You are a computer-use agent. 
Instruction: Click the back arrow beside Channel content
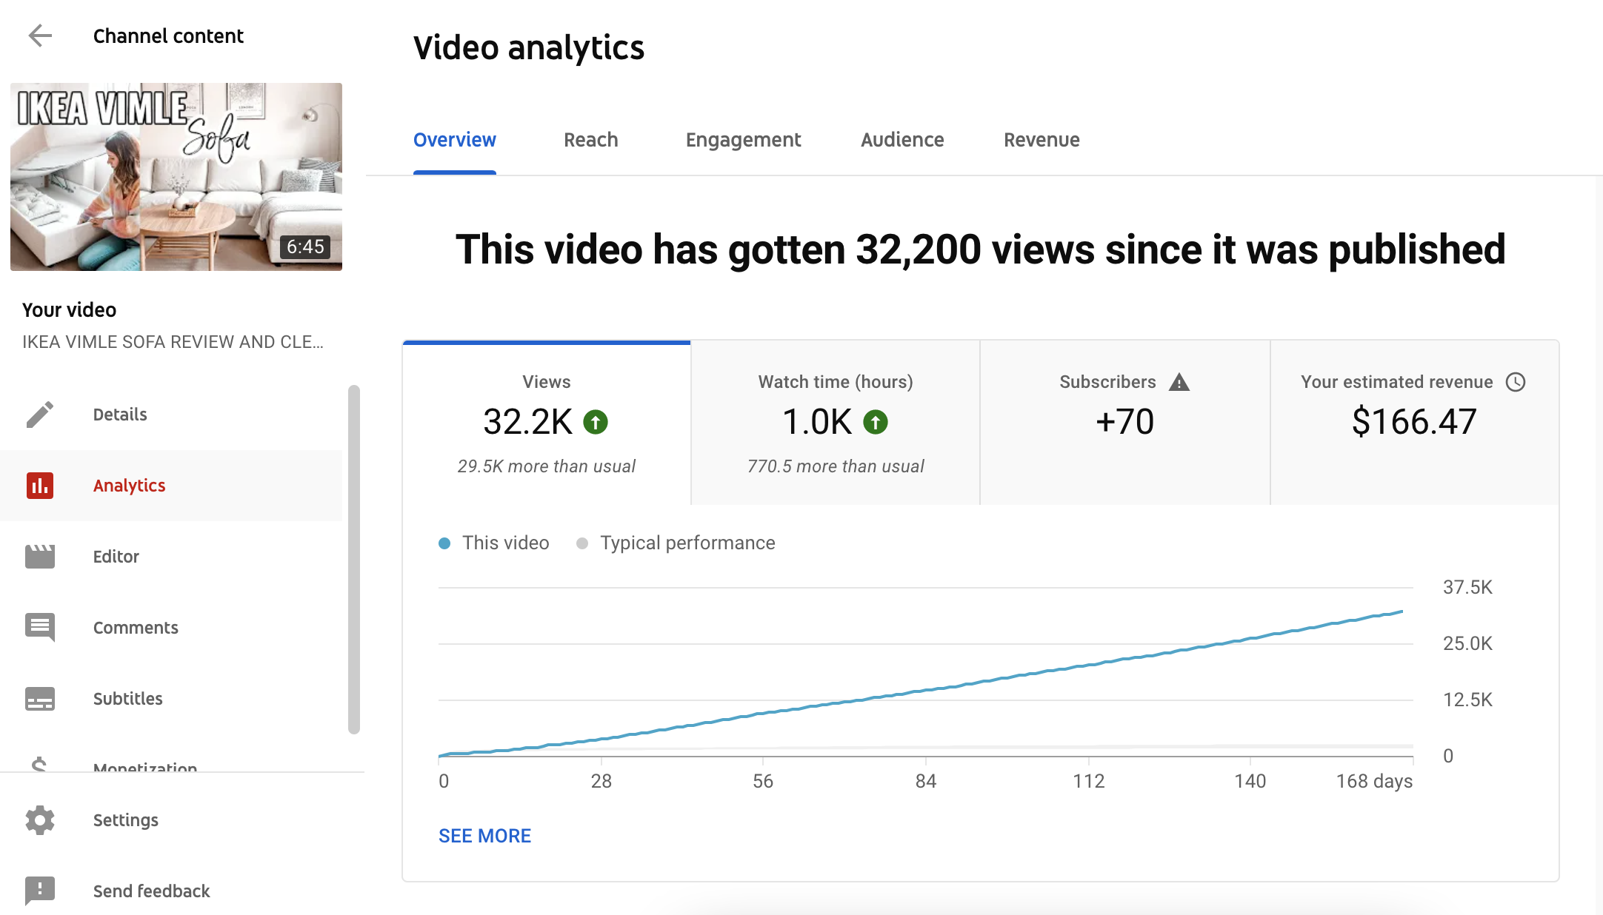40,36
